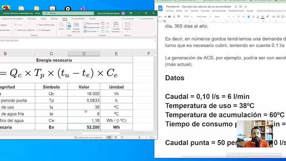Image resolution: width=286 pixels, height=161 pixels.
Task: Click the 100% zoom icon in Excel
Action: (x=69, y=26)
